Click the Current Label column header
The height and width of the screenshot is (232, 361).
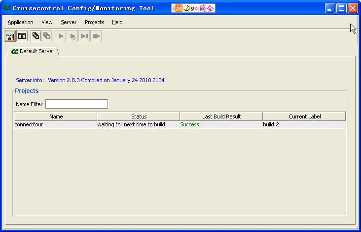click(x=304, y=116)
